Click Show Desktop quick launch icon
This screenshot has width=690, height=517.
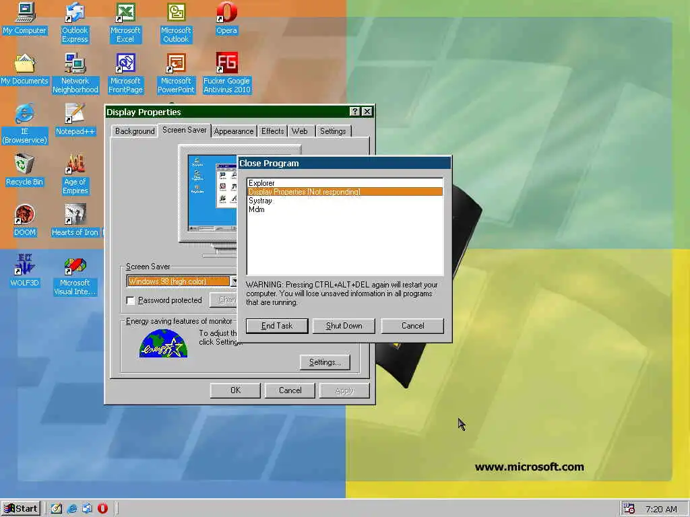(x=57, y=509)
